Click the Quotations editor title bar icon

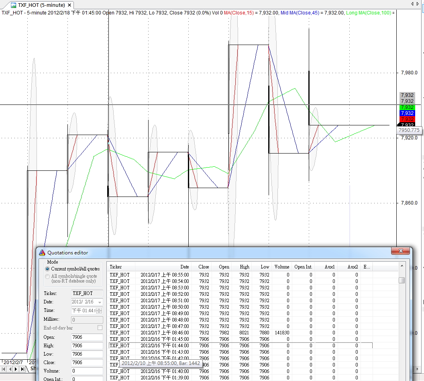tap(42, 252)
